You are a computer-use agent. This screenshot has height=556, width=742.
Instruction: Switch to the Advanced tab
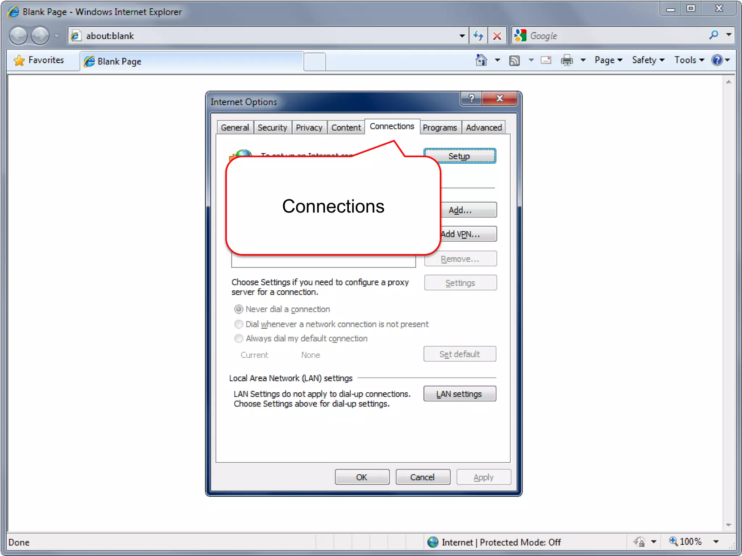pyautogui.click(x=484, y=127)
